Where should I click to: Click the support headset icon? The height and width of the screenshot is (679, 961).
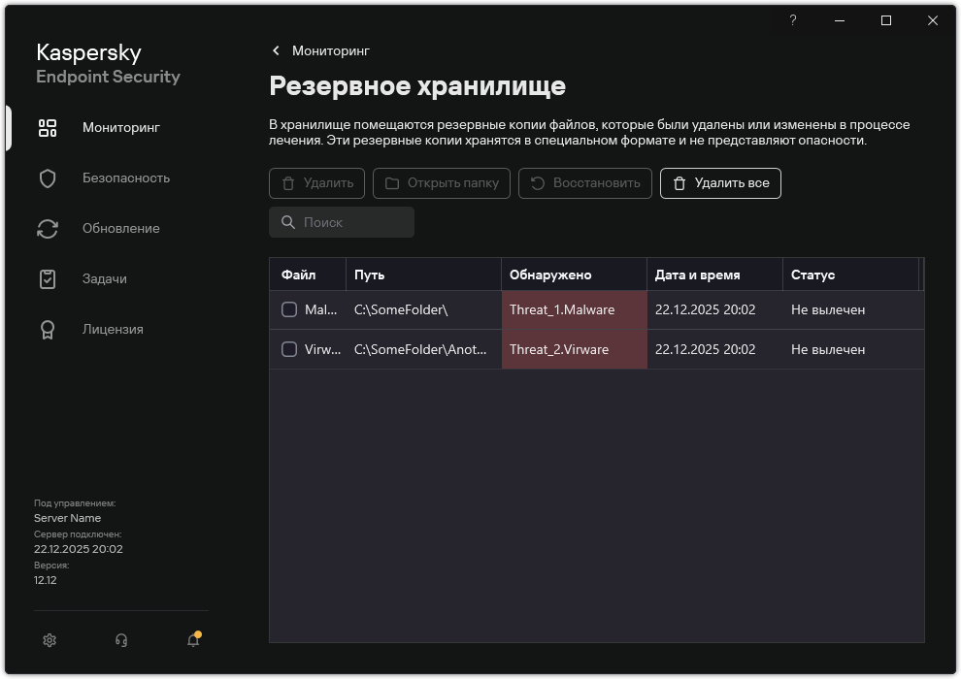[120, 640]
